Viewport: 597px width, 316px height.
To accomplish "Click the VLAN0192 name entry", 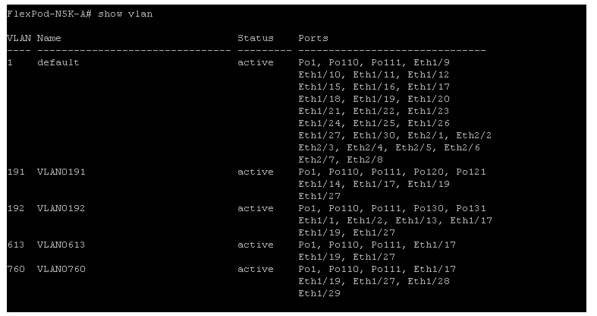I will pos(61,208).
